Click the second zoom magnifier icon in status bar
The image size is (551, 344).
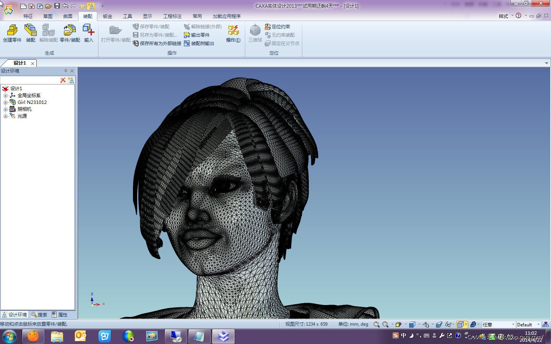coord(385,325)
